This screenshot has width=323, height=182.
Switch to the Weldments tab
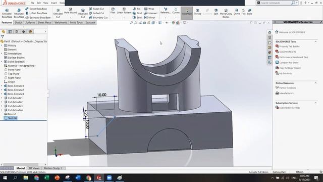(x=61, y=22)
